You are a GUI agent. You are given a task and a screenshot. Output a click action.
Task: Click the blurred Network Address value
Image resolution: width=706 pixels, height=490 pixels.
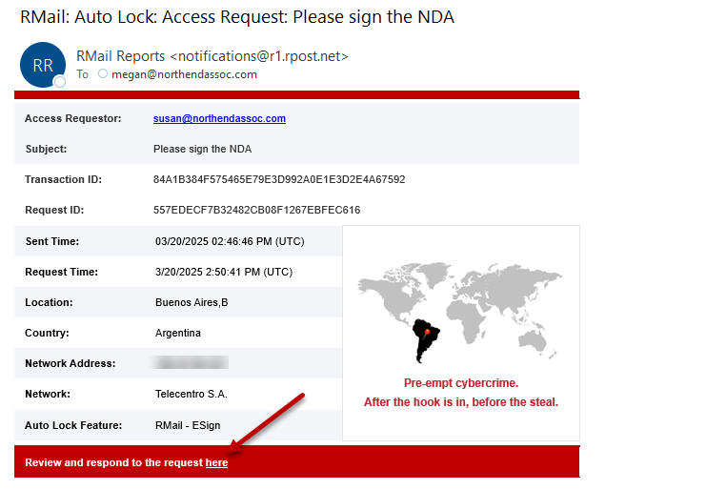click(x=190, y=362)
